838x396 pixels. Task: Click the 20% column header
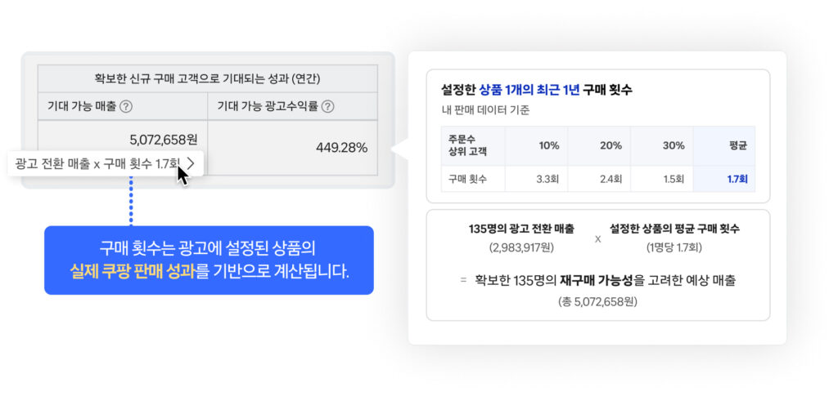point(598,146)
